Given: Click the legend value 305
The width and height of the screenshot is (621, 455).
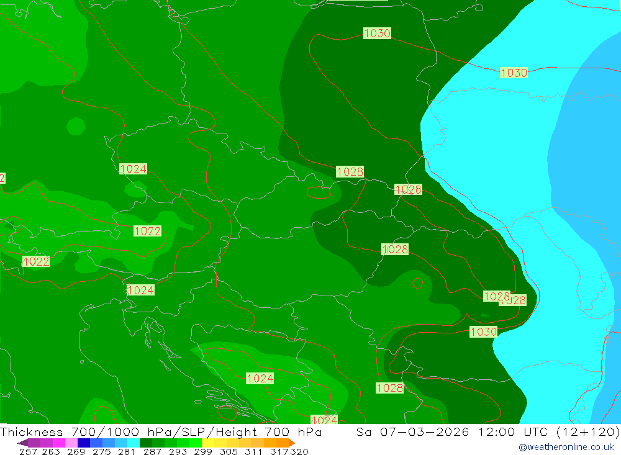Looking at the screenshot, I should [x=229, y=451].
